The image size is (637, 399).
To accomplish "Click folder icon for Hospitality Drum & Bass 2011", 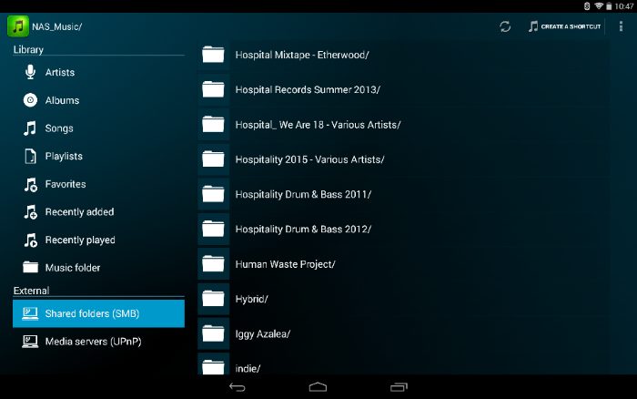I will pos(213,194).
